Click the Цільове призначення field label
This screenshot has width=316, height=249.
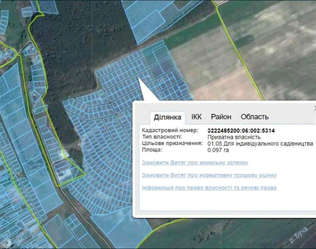pos(172,143)
